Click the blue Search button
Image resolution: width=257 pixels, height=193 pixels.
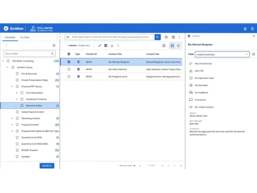[47, 166]
